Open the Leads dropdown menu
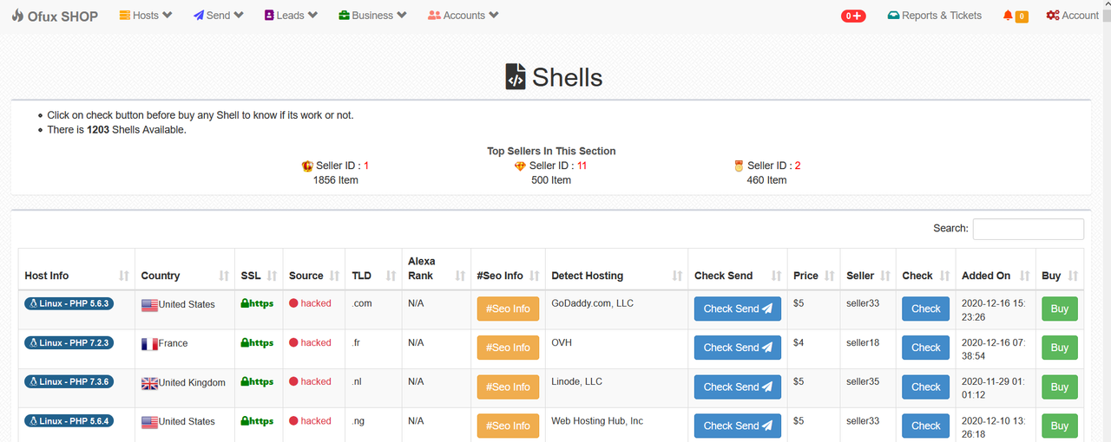1111x442 pixels. click(292, 16)
